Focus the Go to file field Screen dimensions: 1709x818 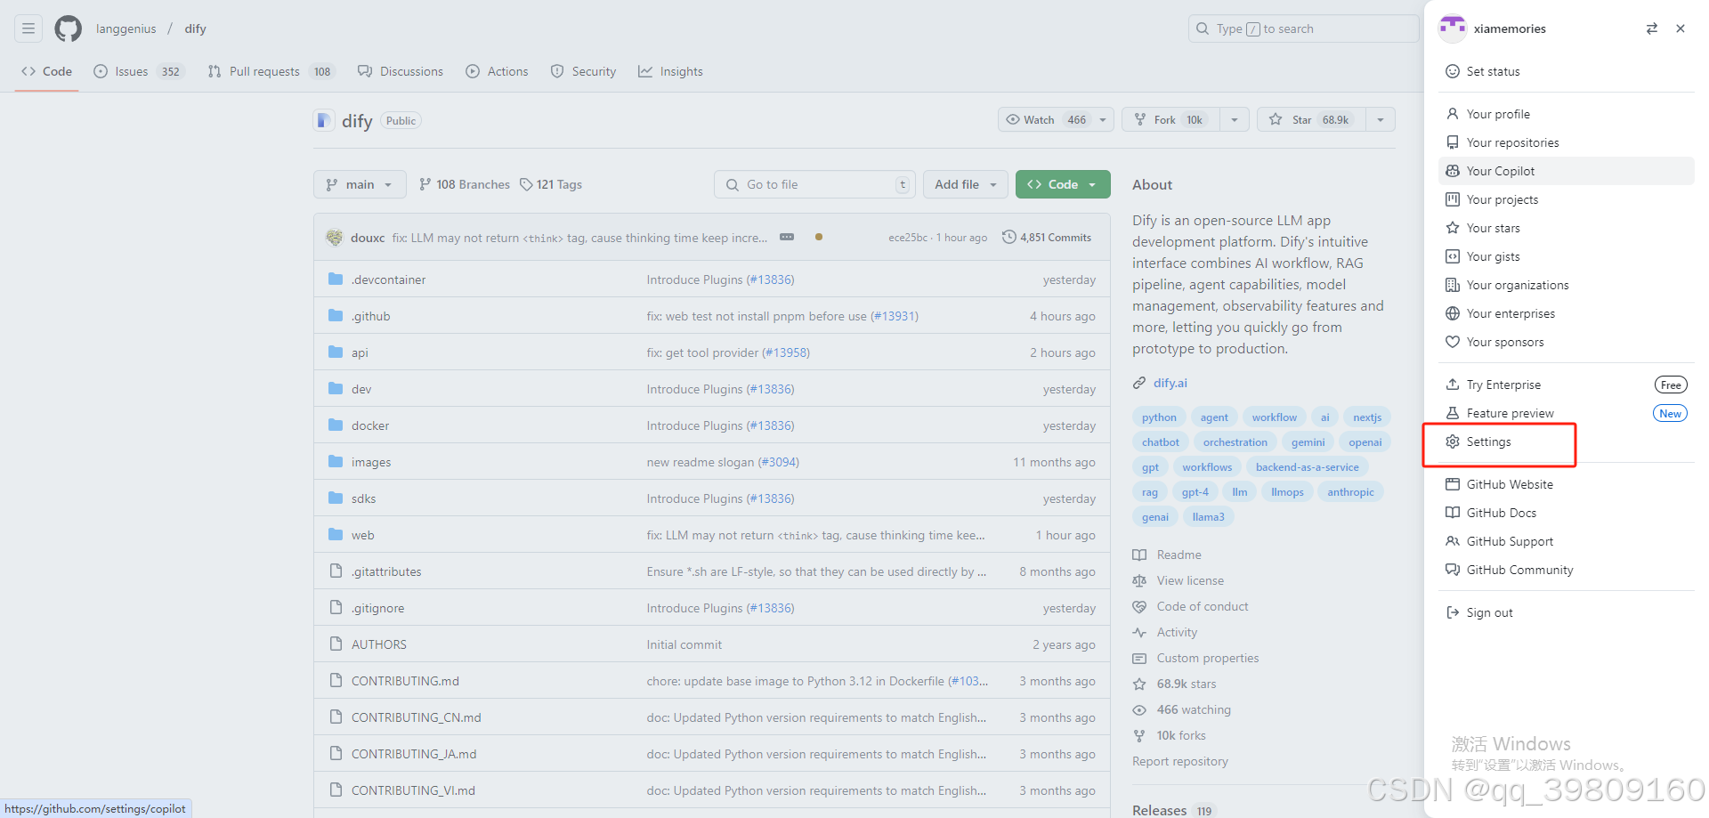[x=815, y=184]
